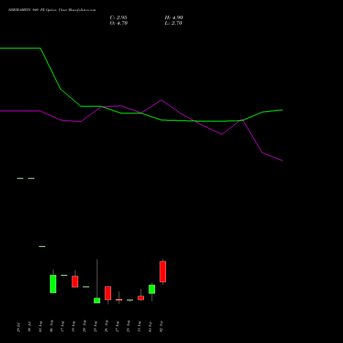Screen dimensions: 343x343
Task: Click the 02 Sep date label on the axis
Action: tap(161, 326)
